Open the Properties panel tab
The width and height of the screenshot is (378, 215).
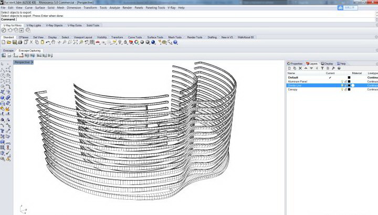(296, 63)
